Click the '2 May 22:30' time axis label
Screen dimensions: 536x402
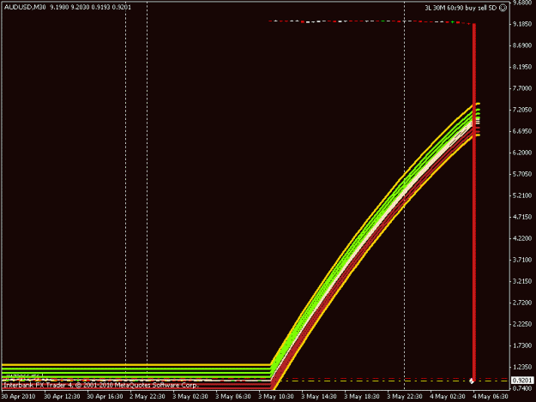(148, 397)
